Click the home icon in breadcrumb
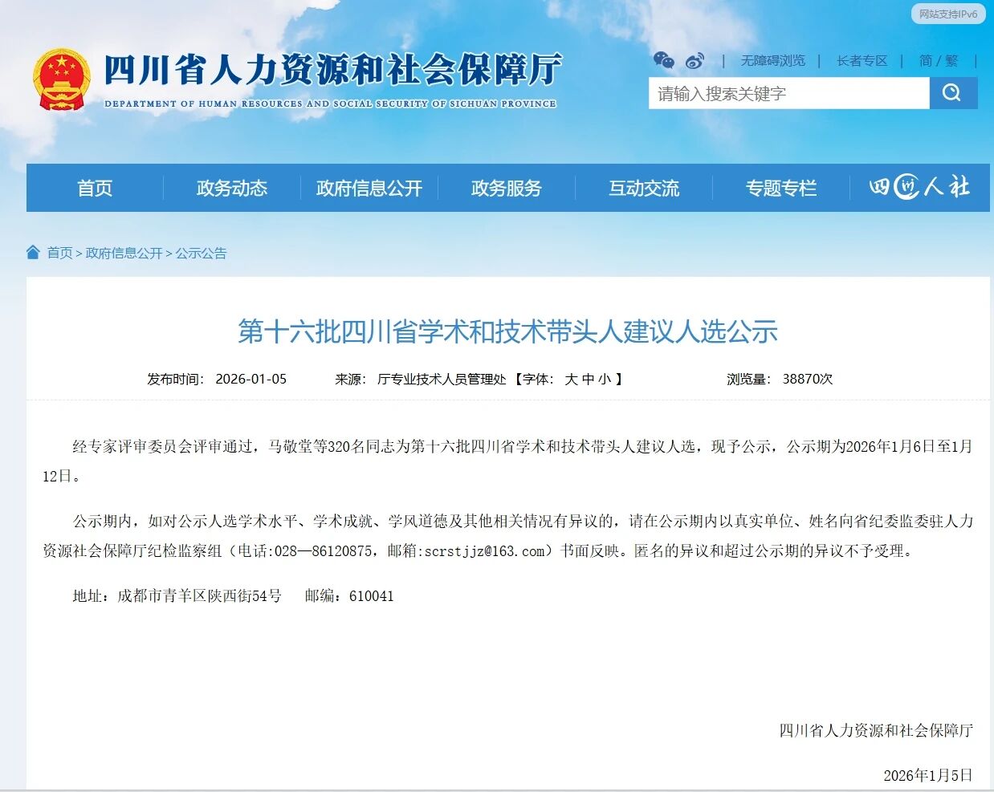The width and height of the screenshot is (994, 792). click(33, 253)
